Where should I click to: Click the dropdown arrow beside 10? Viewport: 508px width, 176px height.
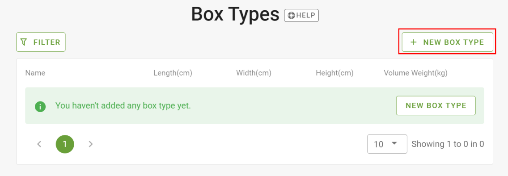(394, 143)
